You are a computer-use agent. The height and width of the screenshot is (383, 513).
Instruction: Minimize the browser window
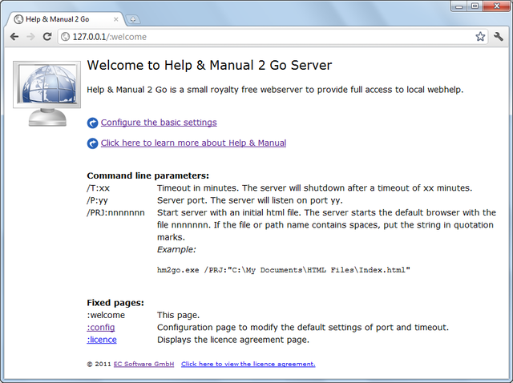[x=459, y=6]
